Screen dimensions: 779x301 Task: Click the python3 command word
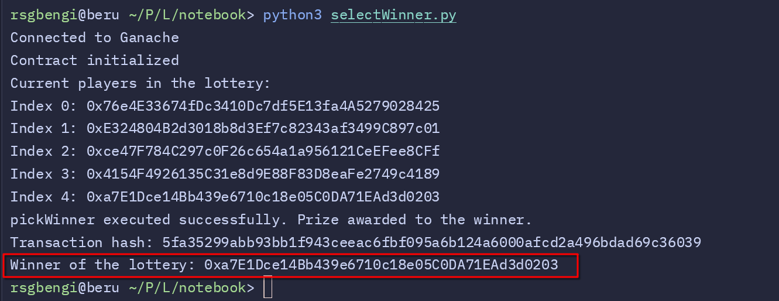click(x=292, y=15)
